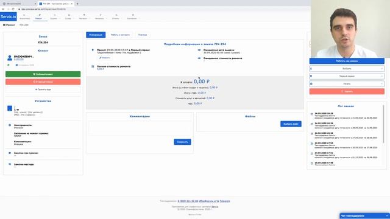Click the green favorite client button
Viewport: 390px width, 219px height.
click(43, 74)
